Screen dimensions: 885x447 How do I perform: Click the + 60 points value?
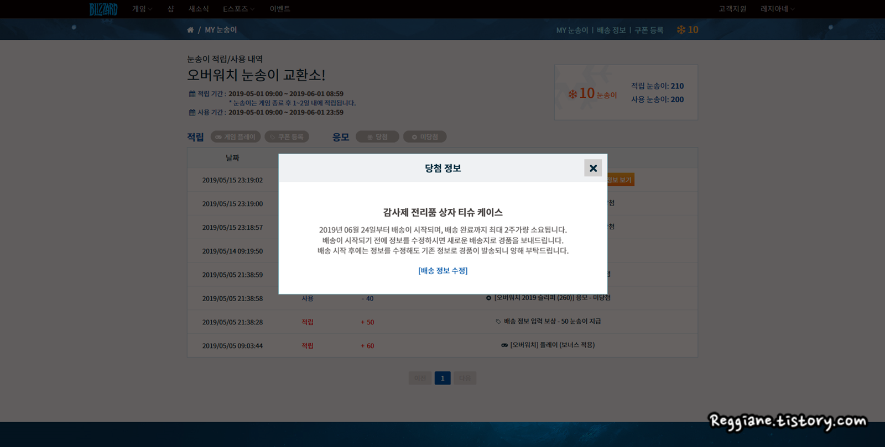tap(367, 346)
